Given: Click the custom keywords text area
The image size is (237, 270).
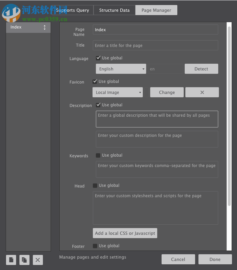Looking at the screenshot, I should point(157,169).
